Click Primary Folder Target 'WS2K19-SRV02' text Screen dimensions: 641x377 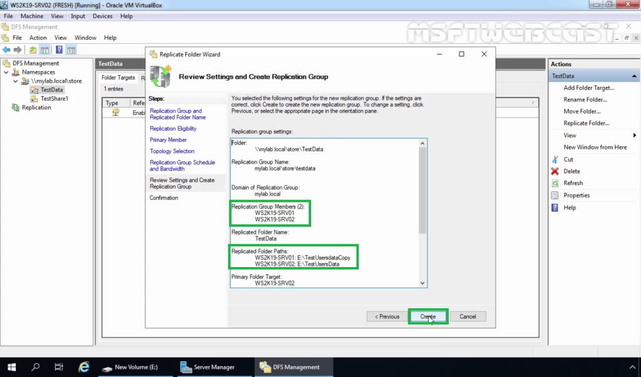click(274, 283)
